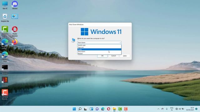Choose Sign out from the list

[99, 47]
